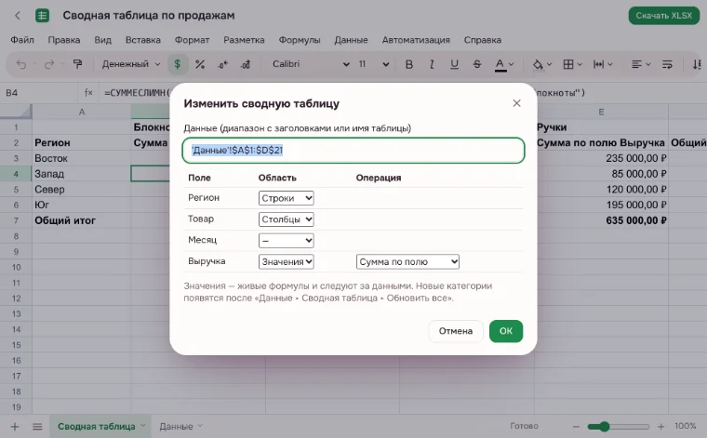This screenshot has width=707, height=438.
Task: Toggle bold formatting
Action: point(409,64)
